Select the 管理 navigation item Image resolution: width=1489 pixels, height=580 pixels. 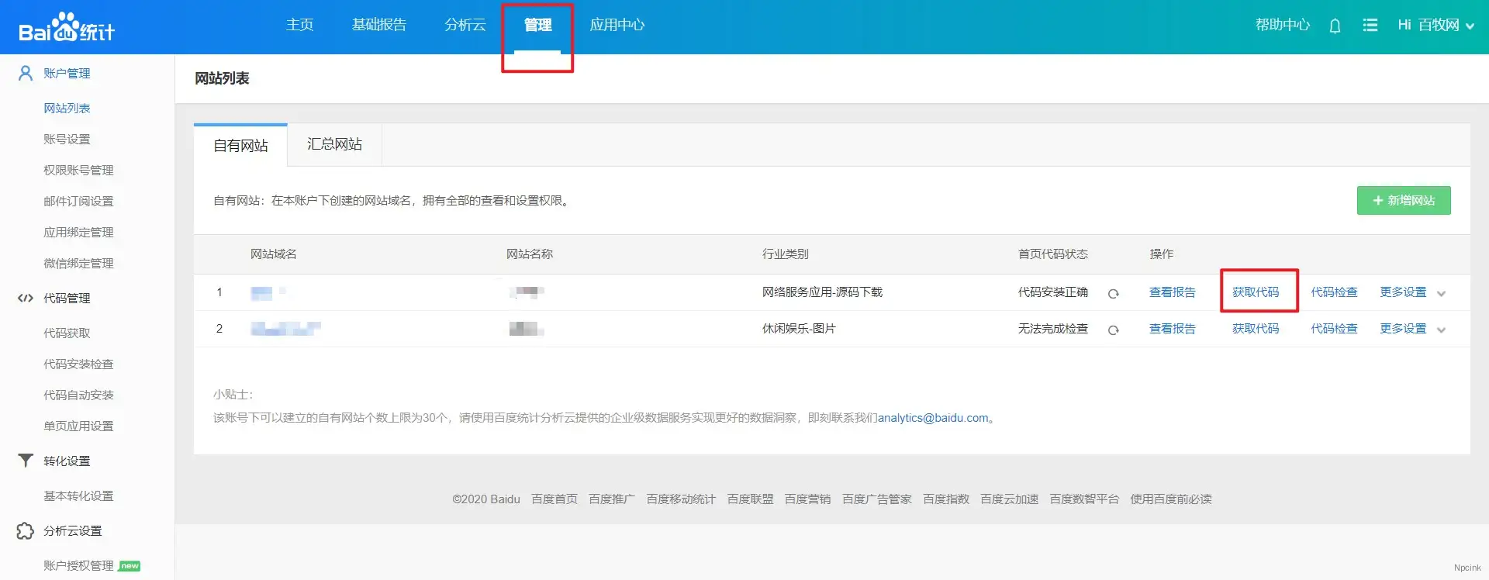click(x=537, y=25)
